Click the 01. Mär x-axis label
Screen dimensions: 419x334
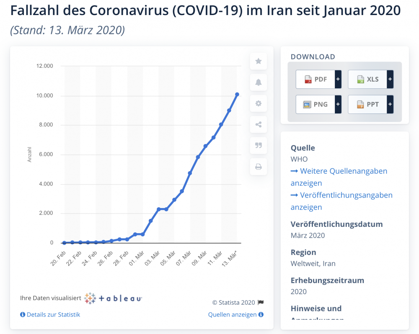point(137,258)
